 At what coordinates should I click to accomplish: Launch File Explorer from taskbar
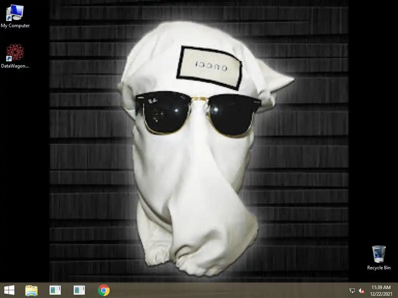pyautogui.click(x=31, y=290)
